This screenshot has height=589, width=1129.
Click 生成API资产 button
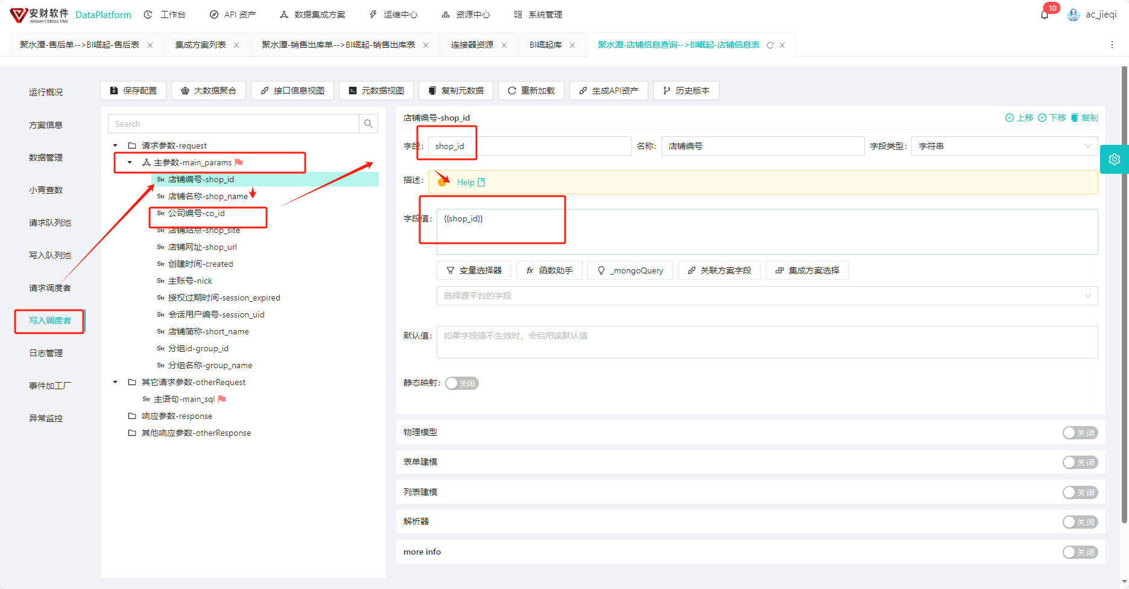tap(609, 91)
